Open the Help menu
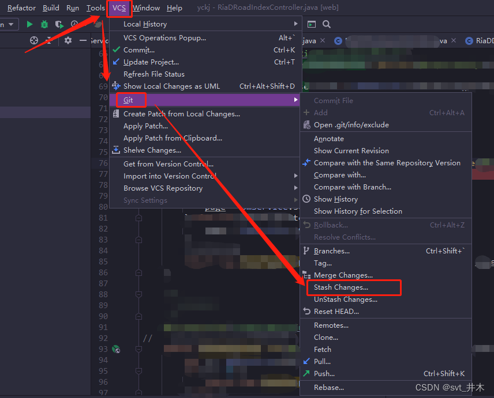Image resolution: width=494 pixels, height=398 pixels. point(174,8)
